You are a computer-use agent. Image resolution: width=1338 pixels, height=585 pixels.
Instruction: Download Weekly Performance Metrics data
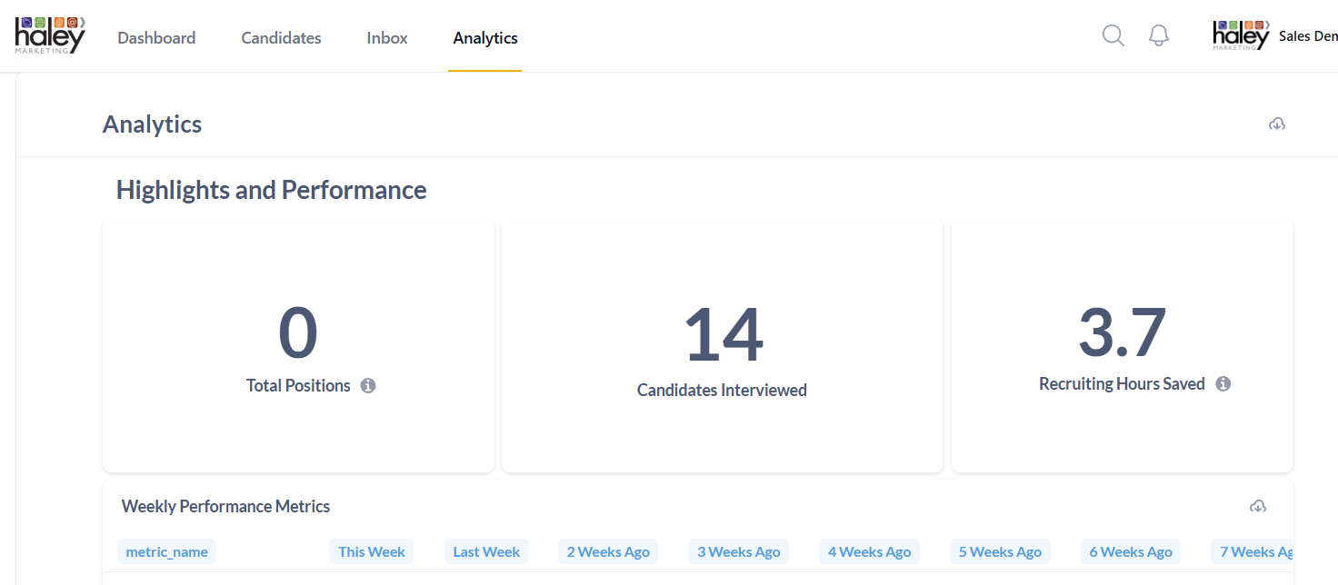point(1258,506)
